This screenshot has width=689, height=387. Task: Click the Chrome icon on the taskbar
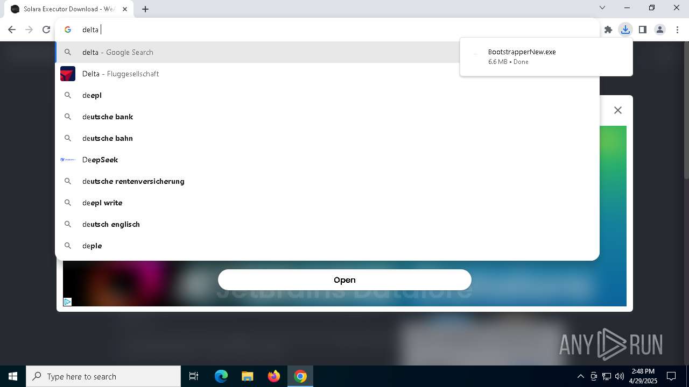click(x=300, y=376)
